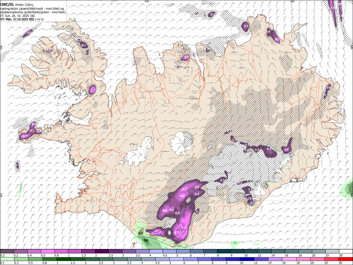This screenshot has height=265, width=353.
Task: Click the black '0.7' rain value on the south coast
Action: 141,233
